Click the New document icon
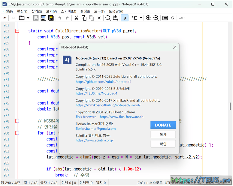 [13, 18]
